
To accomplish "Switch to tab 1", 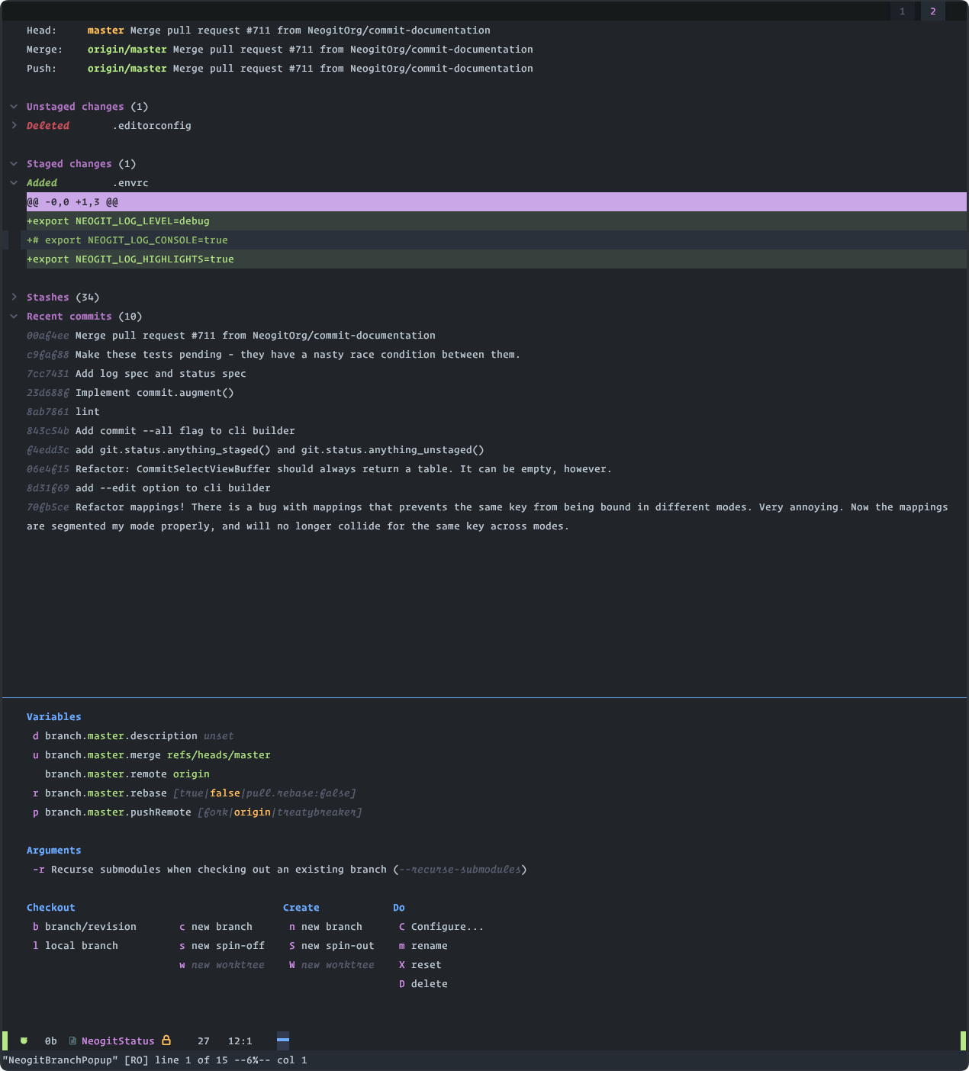I will (902, 11).
